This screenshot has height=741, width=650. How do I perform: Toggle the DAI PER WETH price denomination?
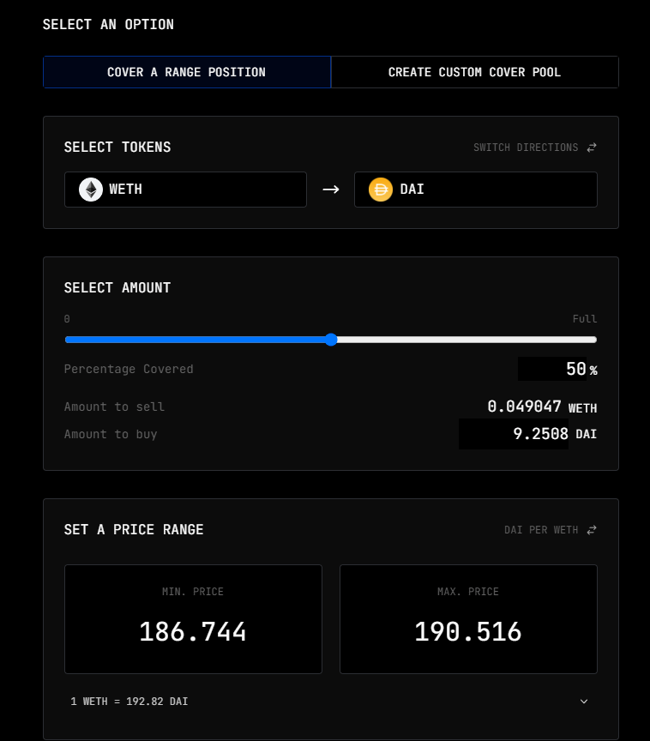[541, 530]
